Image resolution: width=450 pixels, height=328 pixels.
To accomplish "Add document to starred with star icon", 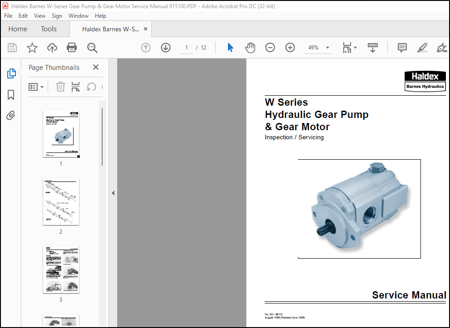I will click(32, 48).
